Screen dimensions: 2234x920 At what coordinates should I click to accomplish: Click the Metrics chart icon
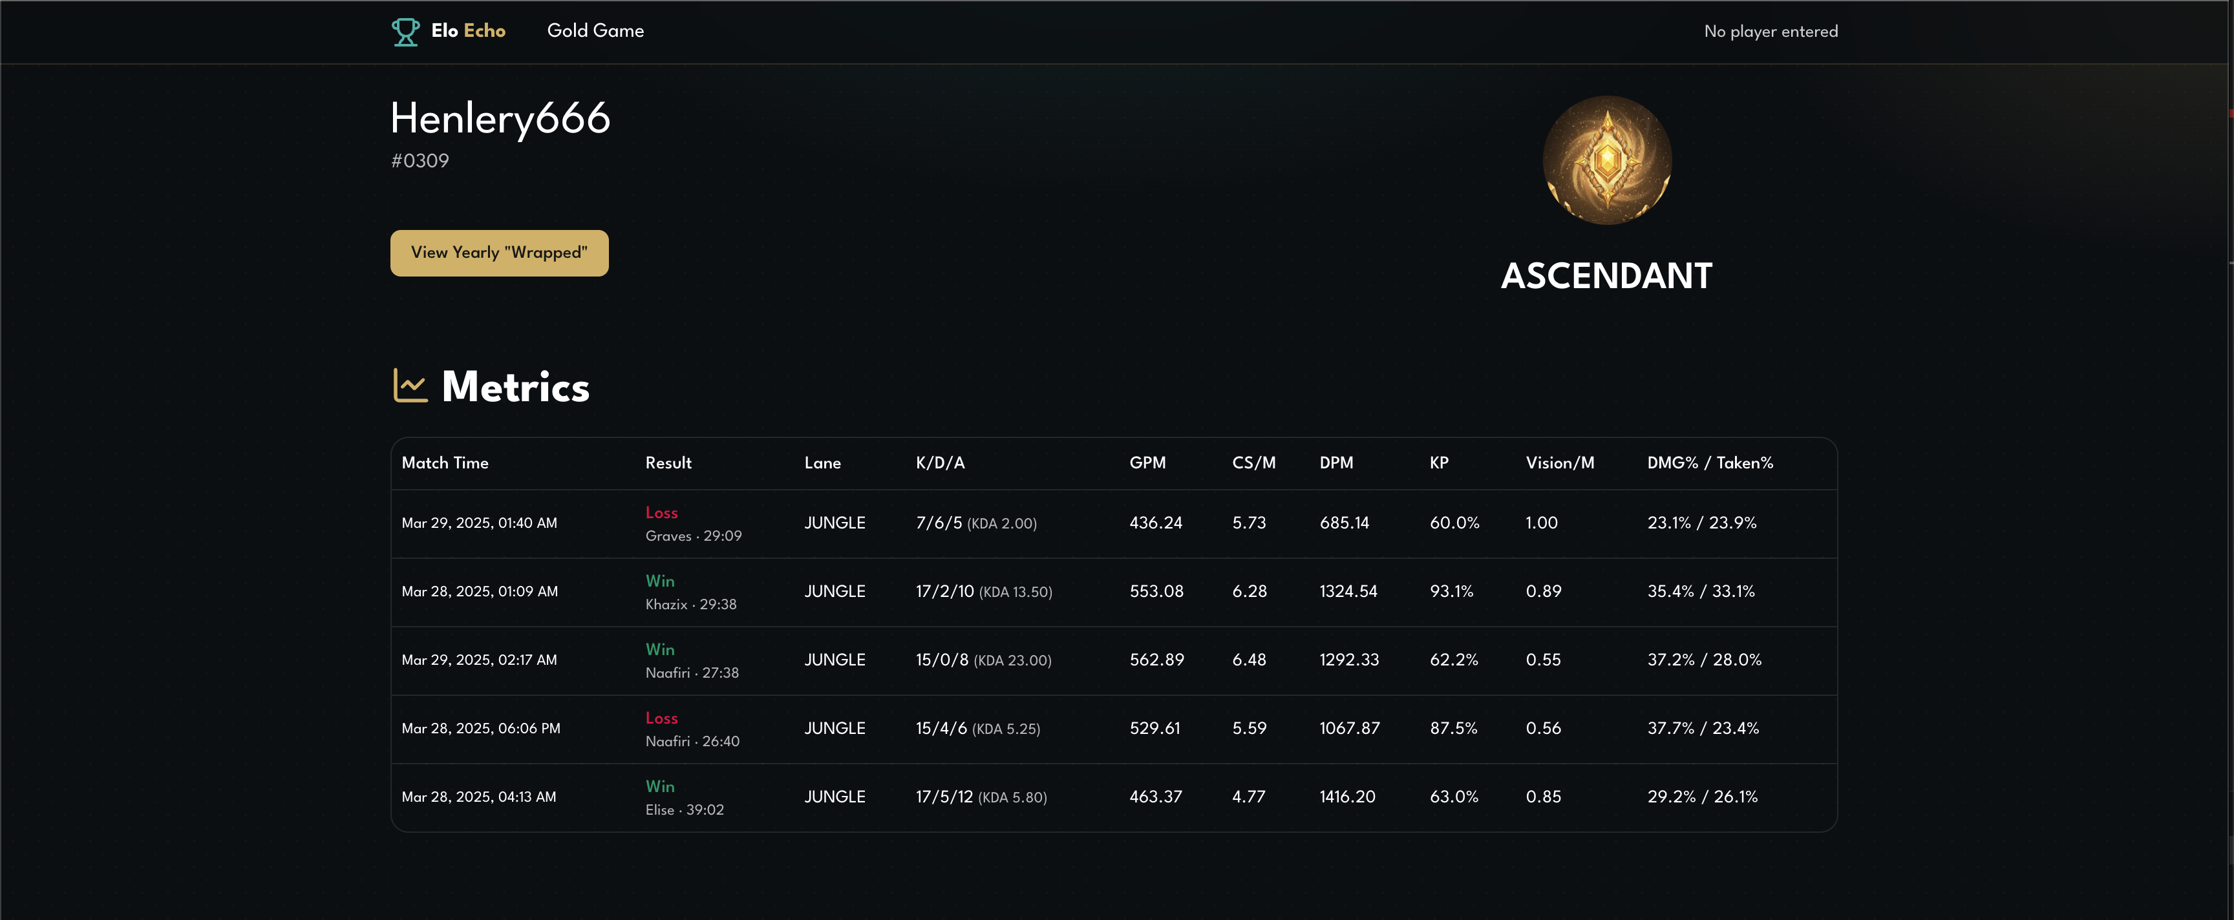tap(410, 386)
